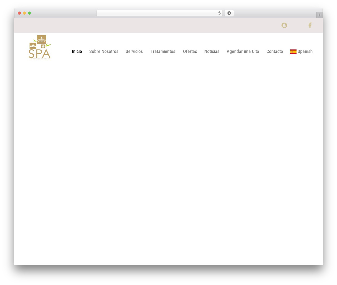Click the browser download arrow icon
337x285 pixels.
[x=229, y=13]
